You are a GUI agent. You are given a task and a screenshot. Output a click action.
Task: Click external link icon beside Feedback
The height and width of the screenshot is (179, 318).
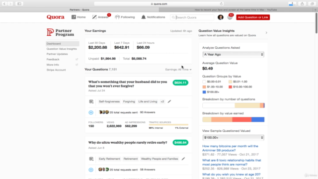[77, 60]
